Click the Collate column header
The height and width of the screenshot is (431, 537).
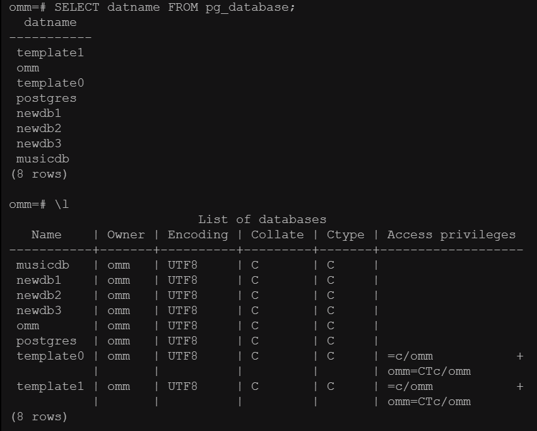(277, 235)
